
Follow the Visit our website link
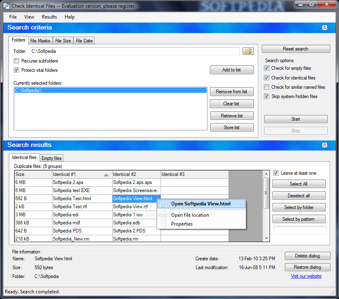pyautogui.click(x=306, y=276)
